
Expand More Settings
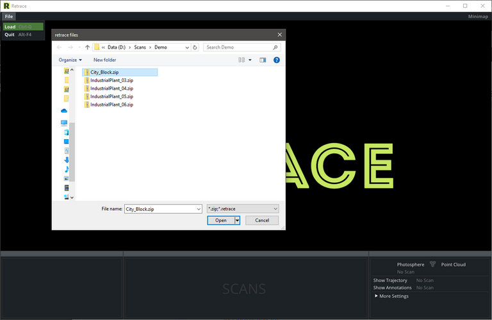(x=391, y=296)
